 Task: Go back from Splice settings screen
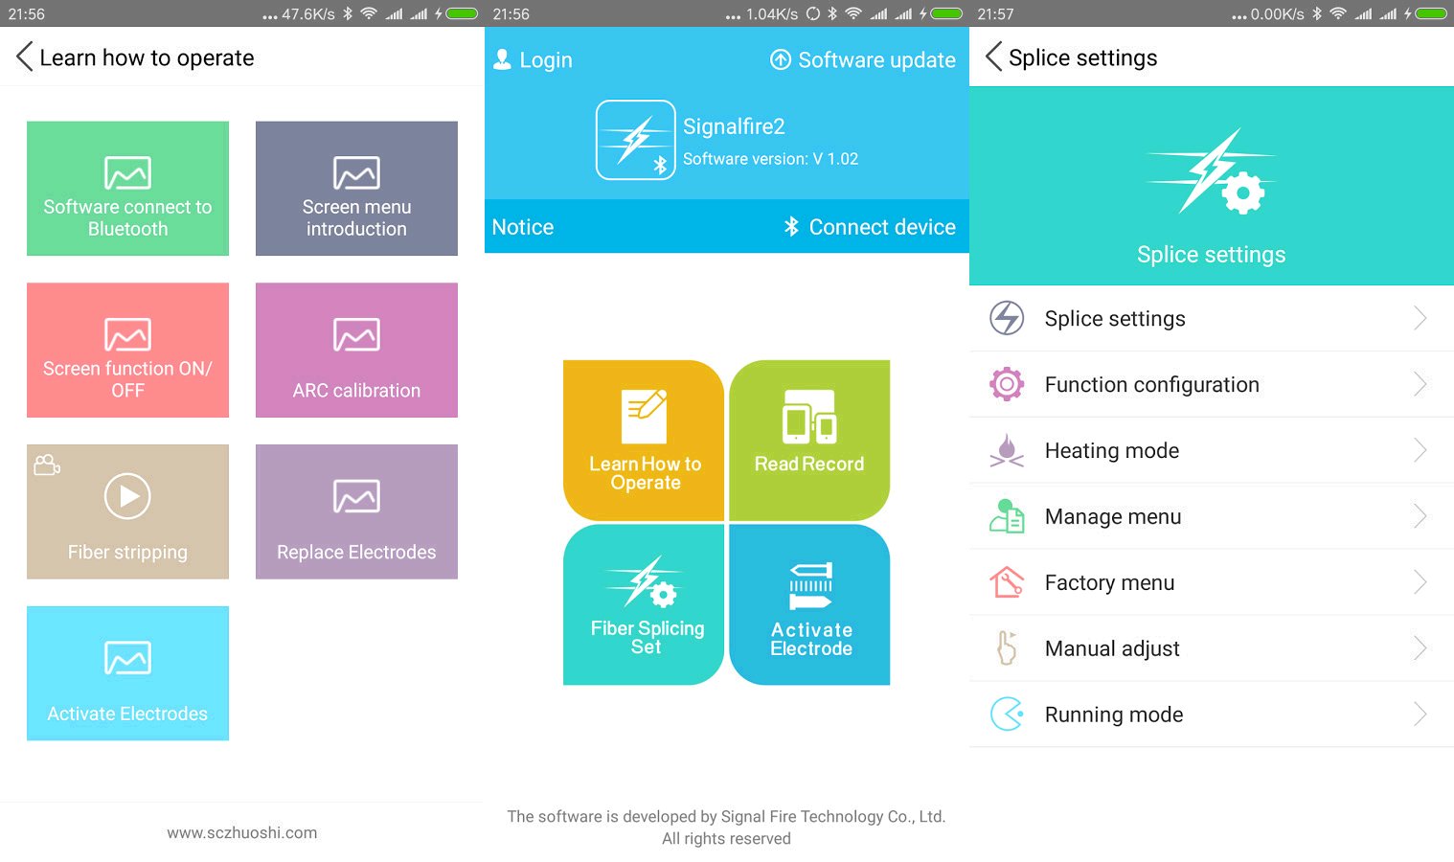point(993,57)
